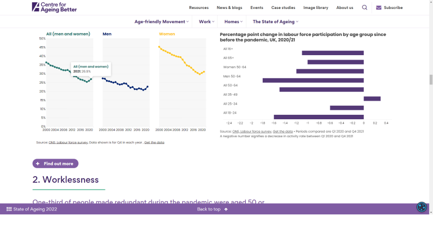The image size is (433, 243).
Task: Expand The State of Ageing dropdown
Action: [275, 21]
